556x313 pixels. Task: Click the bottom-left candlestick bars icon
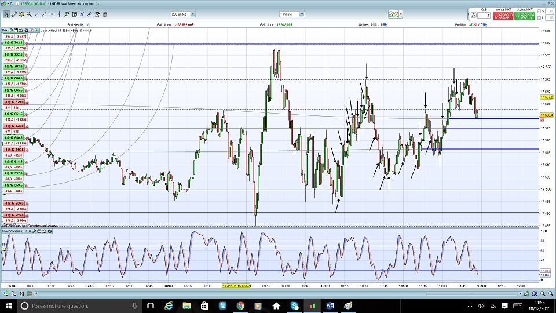(30, 293)
